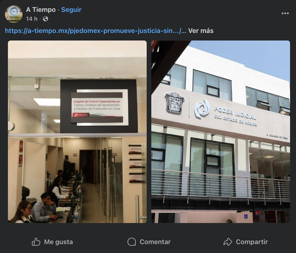The width and height of the screenshot is (296, 253).
Task: Click the thumbs-up like icon
Action: pos(36,242)
